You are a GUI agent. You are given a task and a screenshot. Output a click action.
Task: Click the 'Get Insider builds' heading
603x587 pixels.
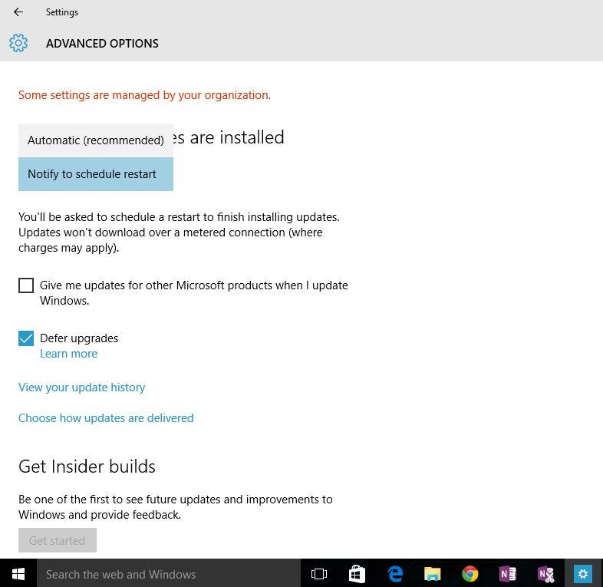pos(87,467)
